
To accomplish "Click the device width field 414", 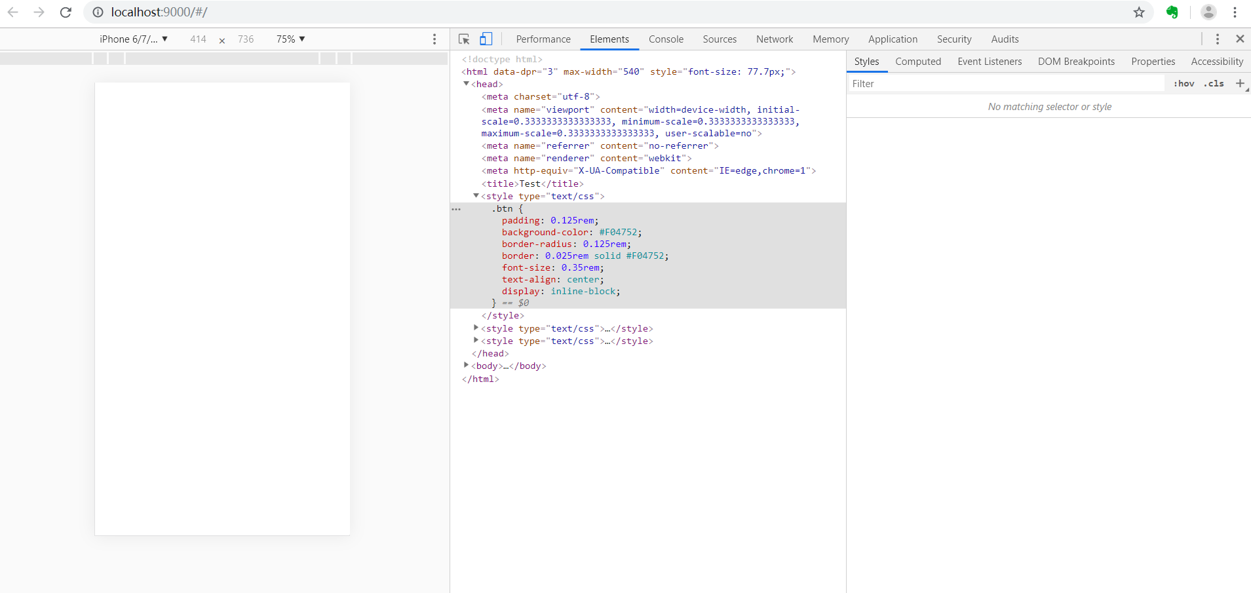I will tap(198, 39).
